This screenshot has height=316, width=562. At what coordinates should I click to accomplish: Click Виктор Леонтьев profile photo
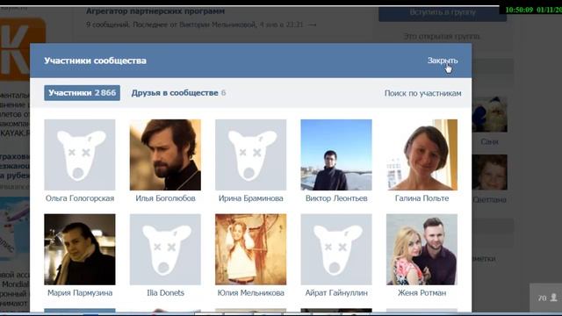[x=336, y=154]
